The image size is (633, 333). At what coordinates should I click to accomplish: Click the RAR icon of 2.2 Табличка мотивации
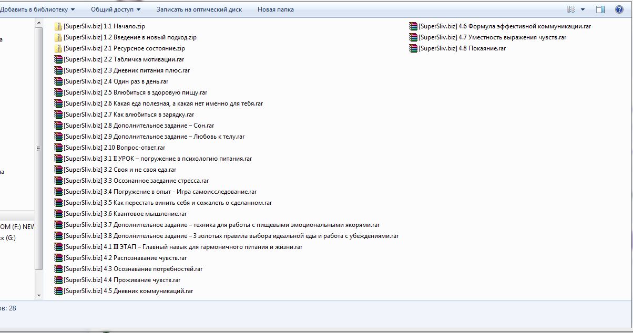[x=58, y=59]
